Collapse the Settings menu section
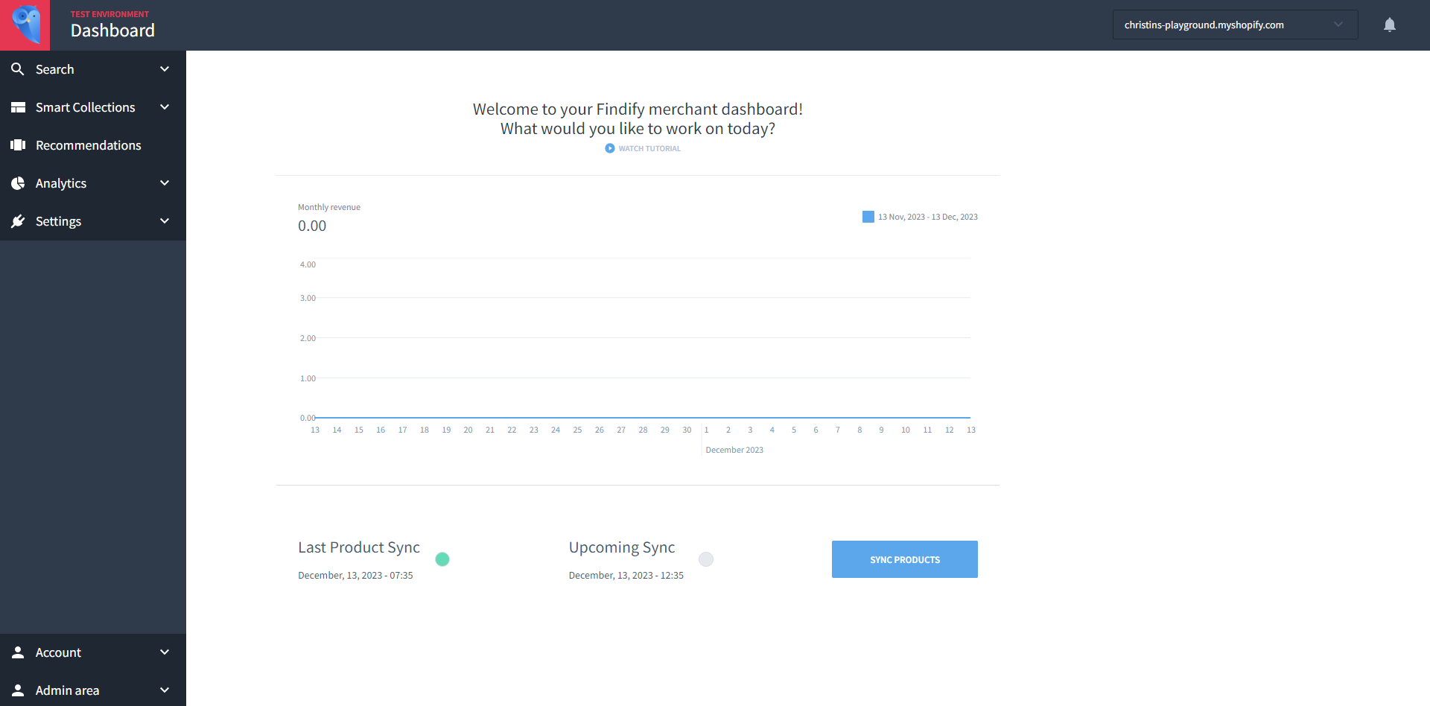1430x706 pixels. pos(164,220)
